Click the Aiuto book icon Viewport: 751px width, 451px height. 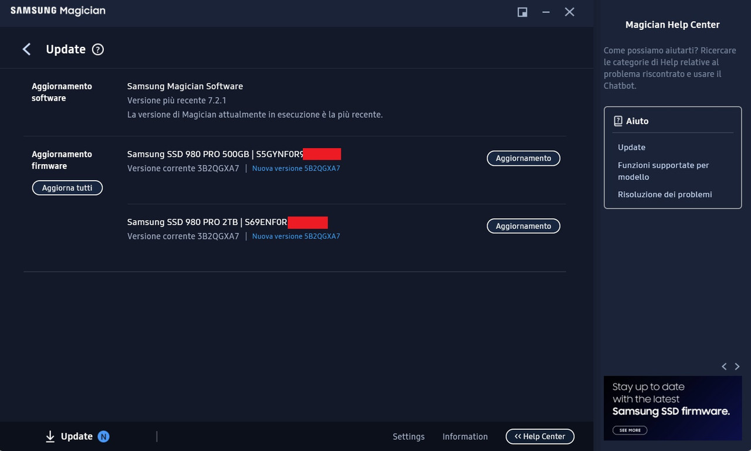(x=618, y=121)
